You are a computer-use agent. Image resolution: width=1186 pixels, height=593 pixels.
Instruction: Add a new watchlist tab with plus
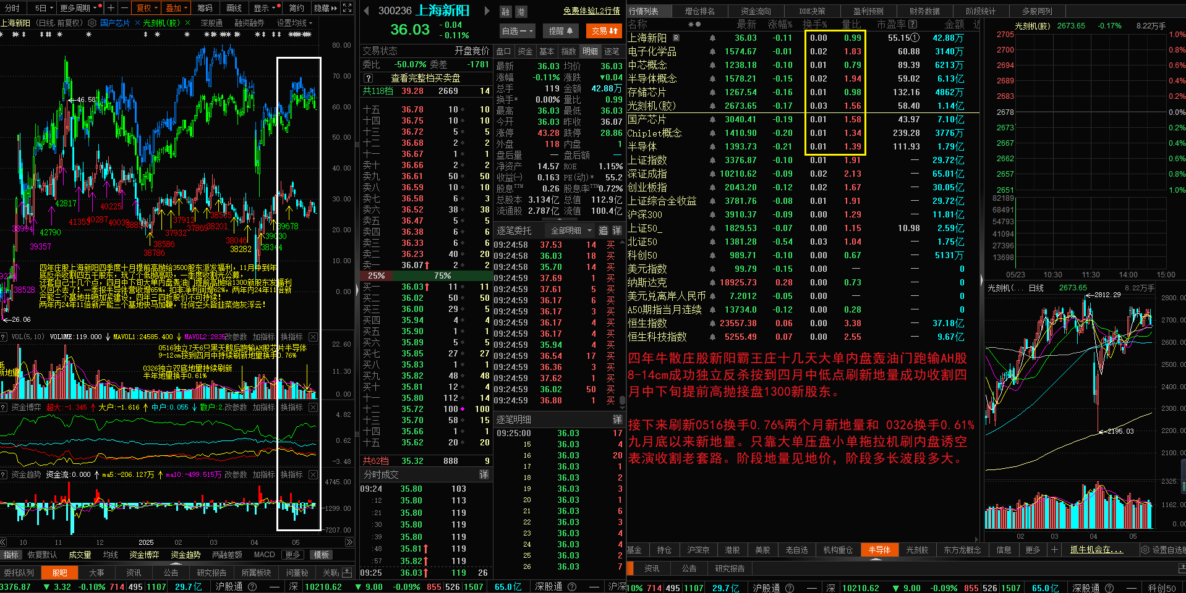[1054, 550]
